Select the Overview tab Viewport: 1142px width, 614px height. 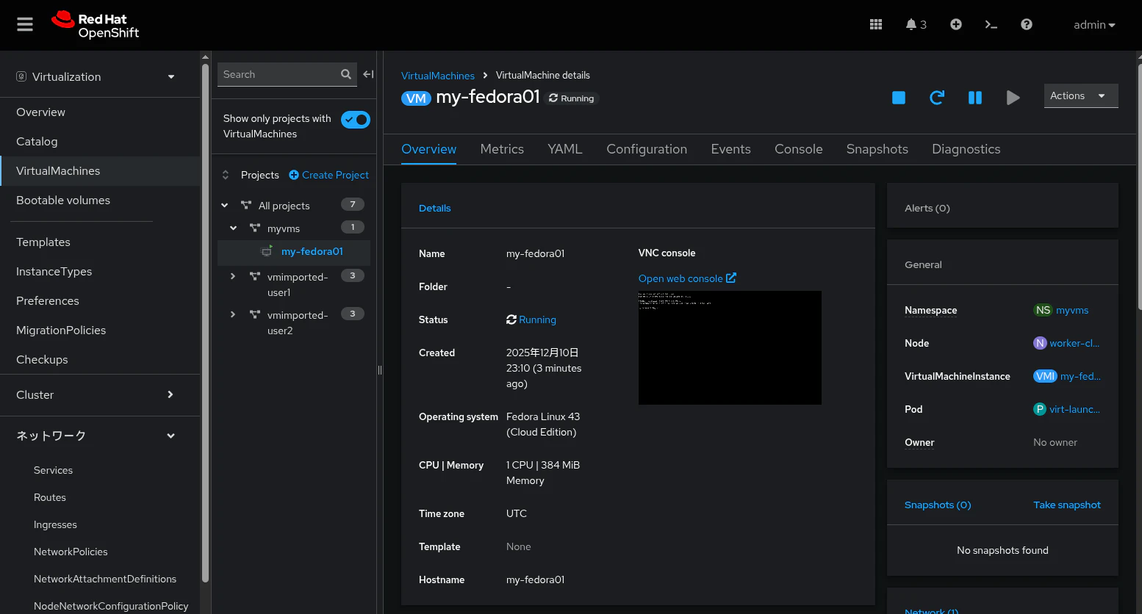429,149
